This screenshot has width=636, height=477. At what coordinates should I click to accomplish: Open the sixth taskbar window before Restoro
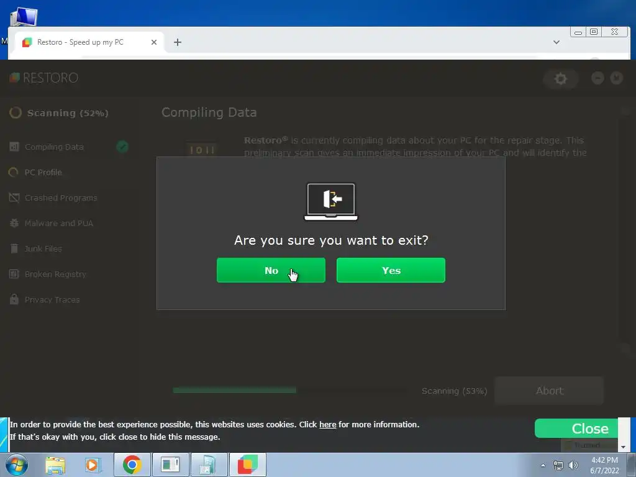(x=209, y=465)
